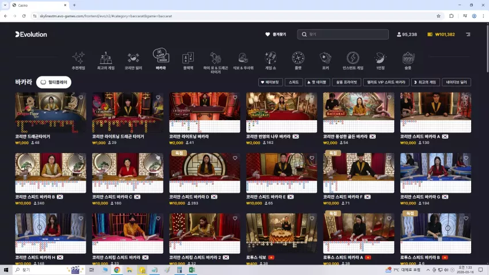The image size is (489, 275).
Task: Apply the Speed filter chip
Action: pyautogui.click(x=294, y=82)
